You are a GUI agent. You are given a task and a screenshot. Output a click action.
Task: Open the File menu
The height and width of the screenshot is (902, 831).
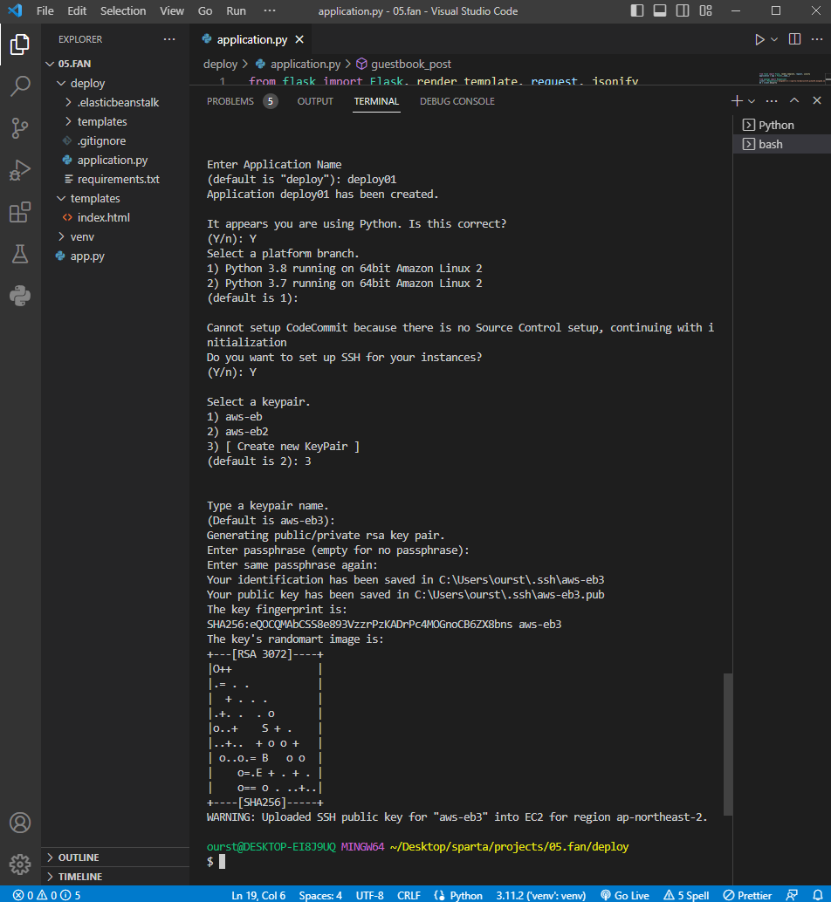click(x=45, y=11)
